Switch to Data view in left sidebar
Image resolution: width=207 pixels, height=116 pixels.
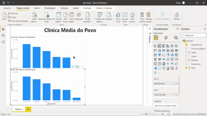click(x=3, y=35)
